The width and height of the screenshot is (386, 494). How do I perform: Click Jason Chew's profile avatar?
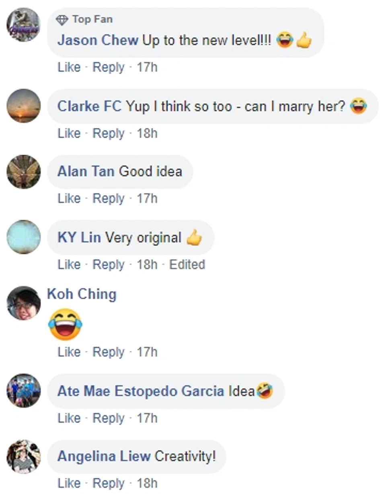(x=24, y=25)
